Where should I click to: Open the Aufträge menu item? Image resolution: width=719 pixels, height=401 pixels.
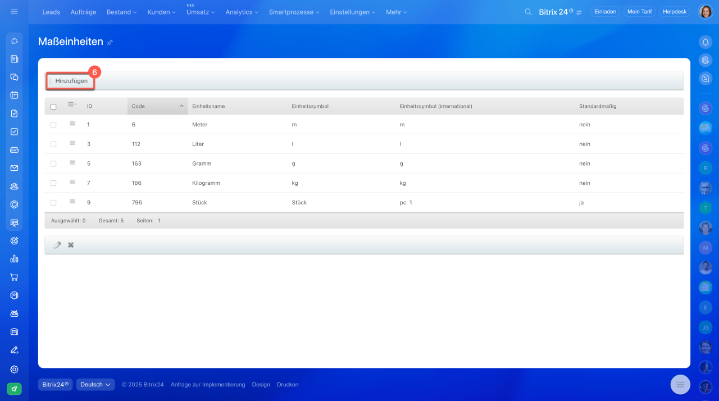83,12
